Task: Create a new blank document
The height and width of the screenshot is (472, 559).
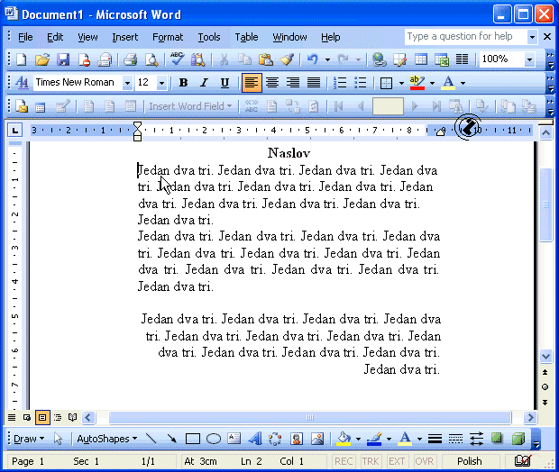Action: (21, 59)
